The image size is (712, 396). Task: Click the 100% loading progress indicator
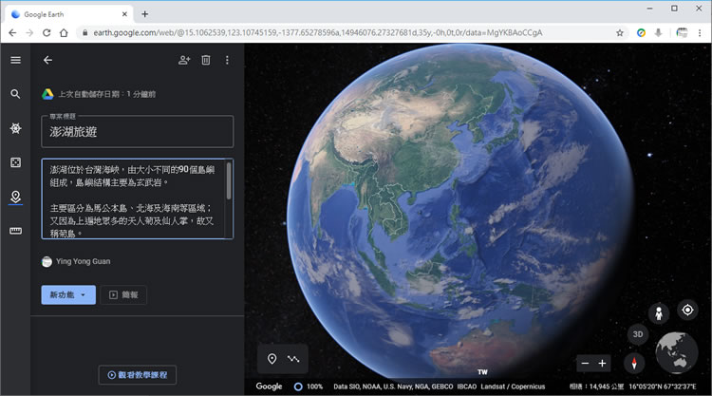click(309, 387)
